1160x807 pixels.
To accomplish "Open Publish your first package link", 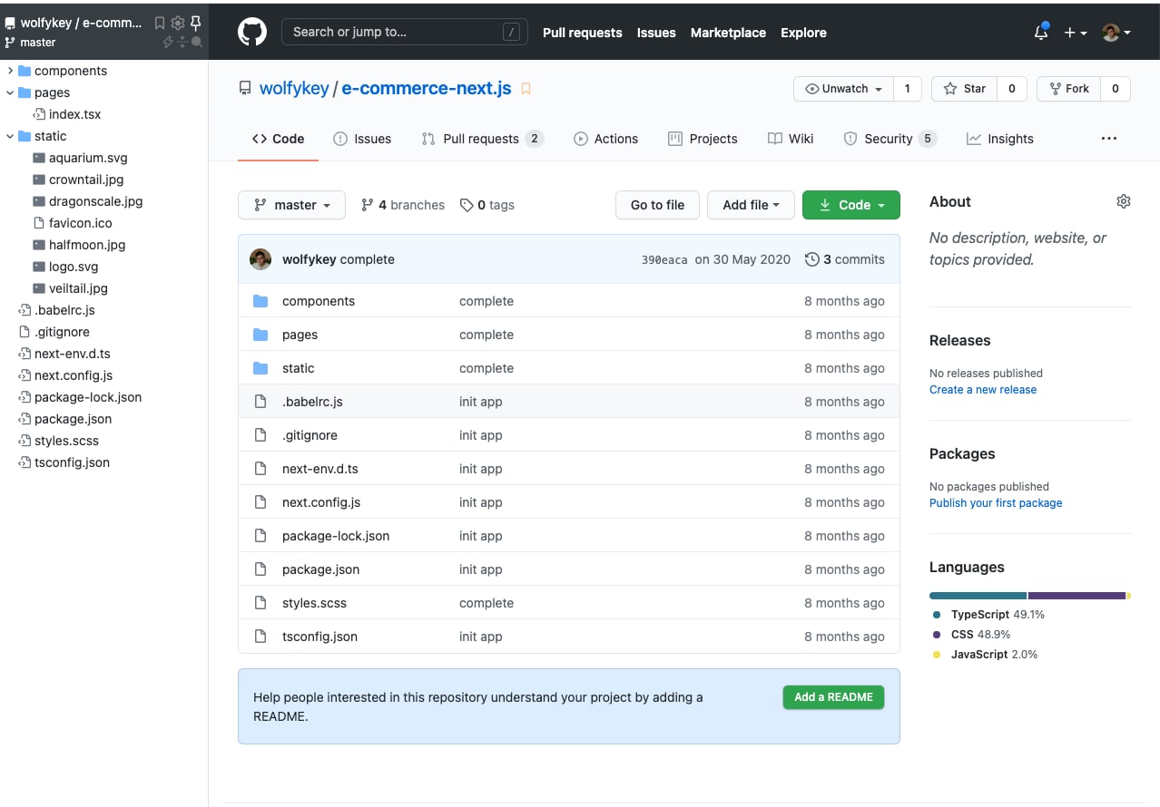I will pos(996,503).
